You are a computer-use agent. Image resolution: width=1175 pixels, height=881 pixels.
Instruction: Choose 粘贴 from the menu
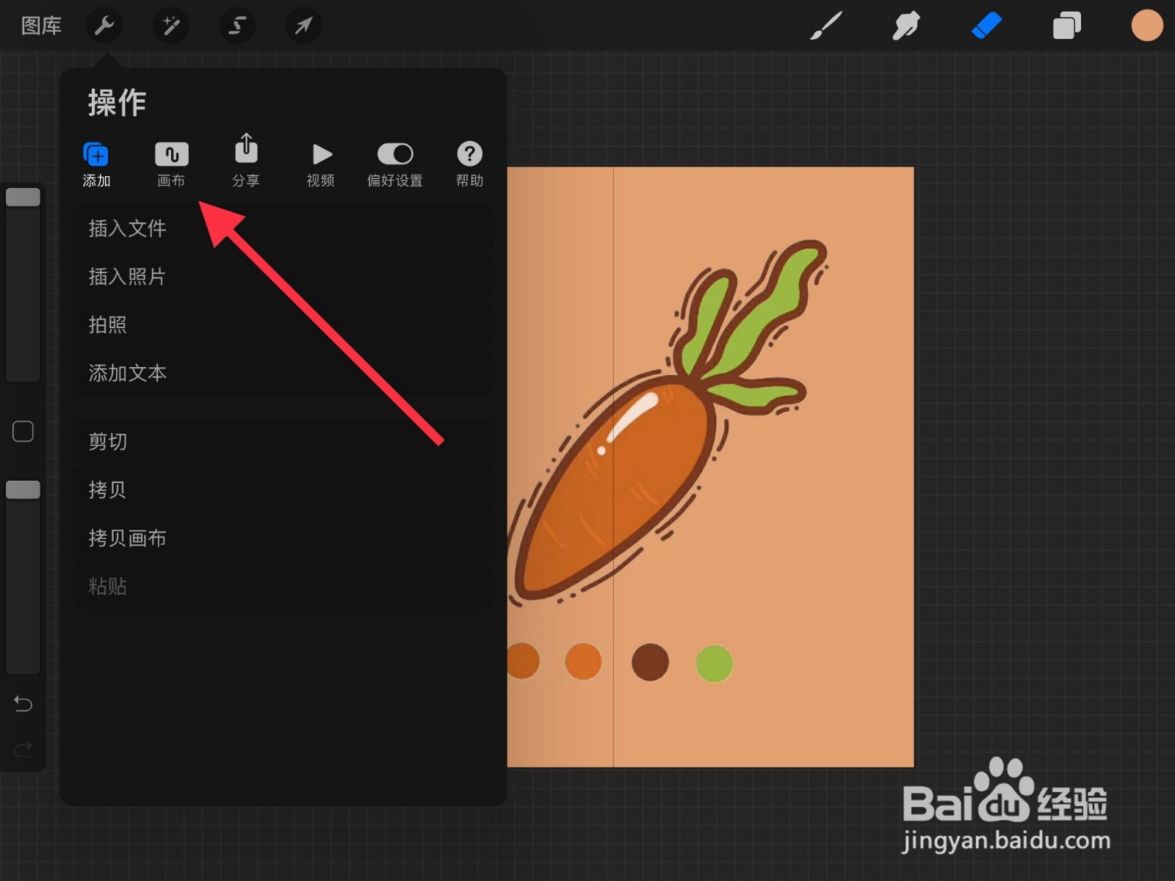pyautogui.click(x=283, y=586)
